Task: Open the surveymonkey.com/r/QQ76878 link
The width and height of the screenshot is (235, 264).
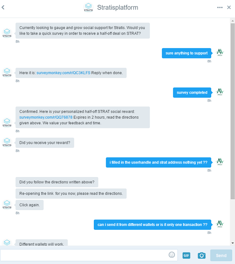Action: [x=46, y=118]
